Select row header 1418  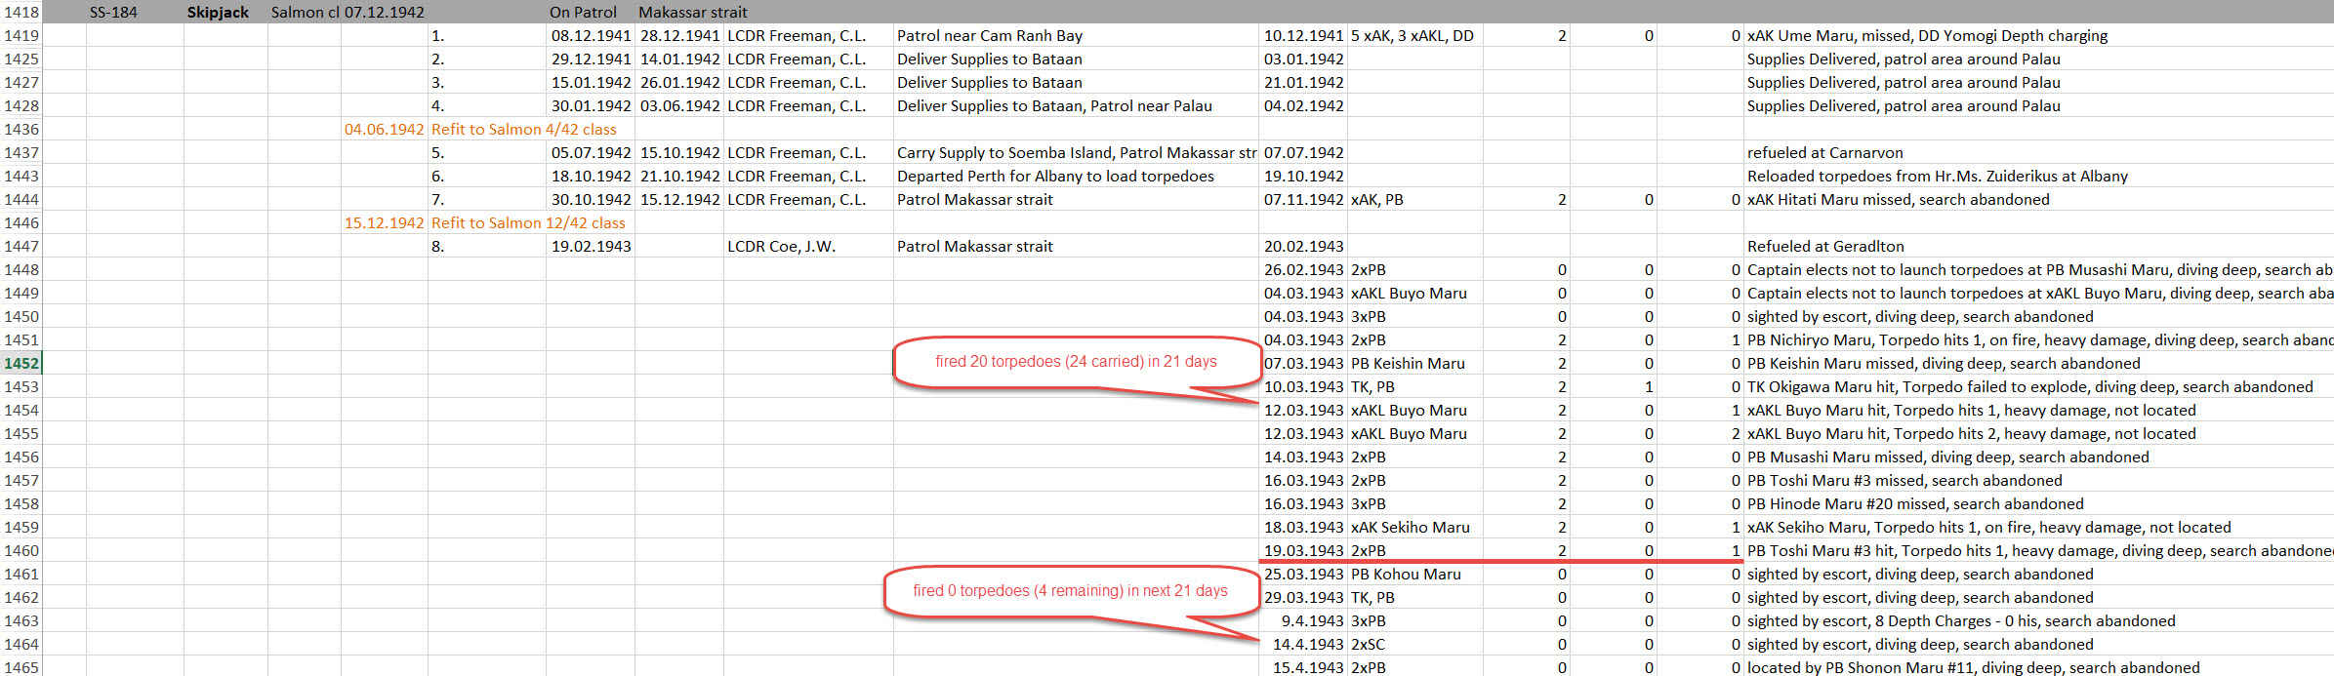tap(21, 12)
